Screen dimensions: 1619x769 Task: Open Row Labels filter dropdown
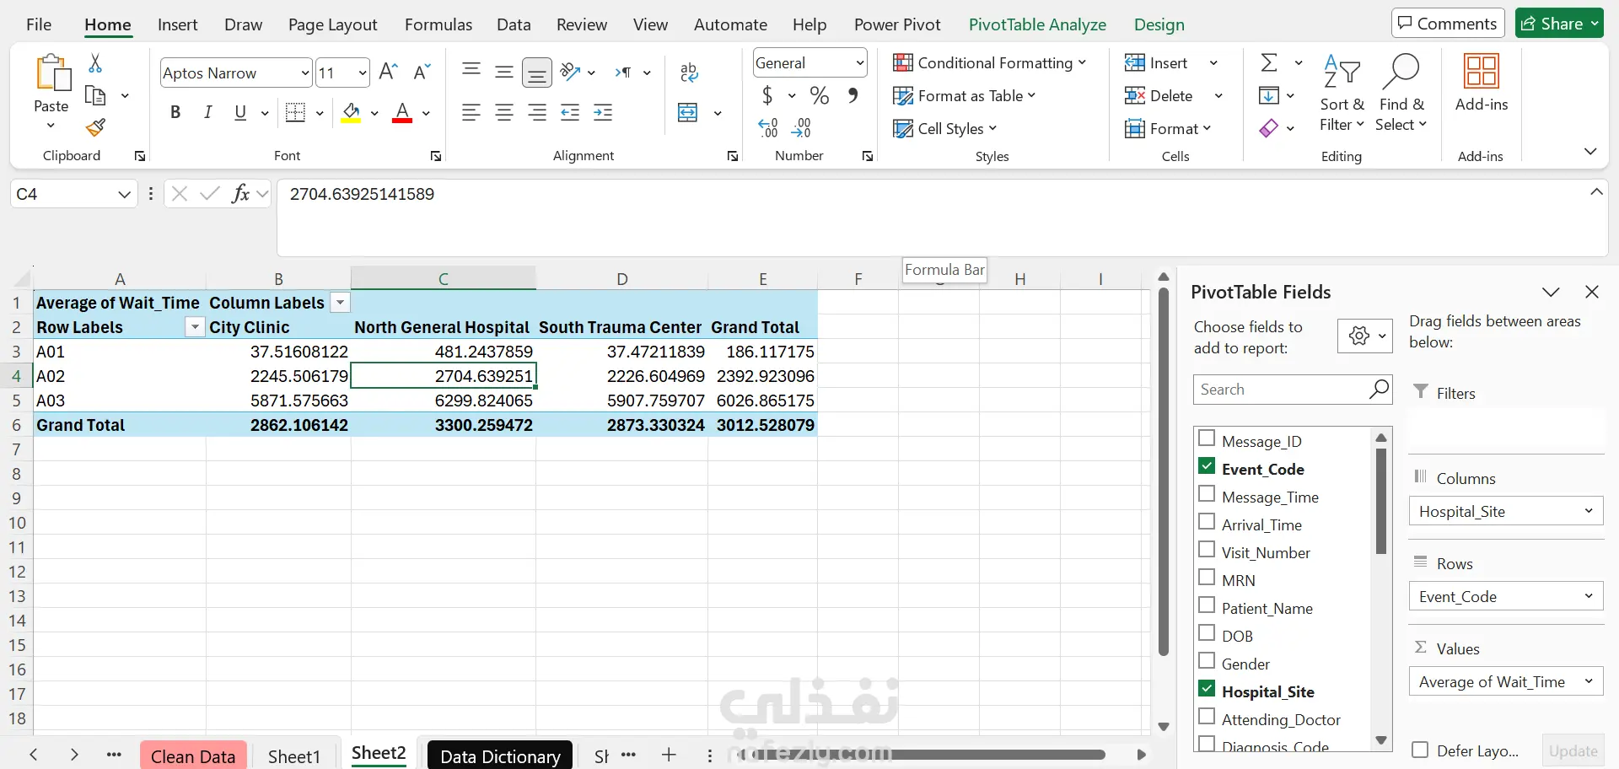195,327
